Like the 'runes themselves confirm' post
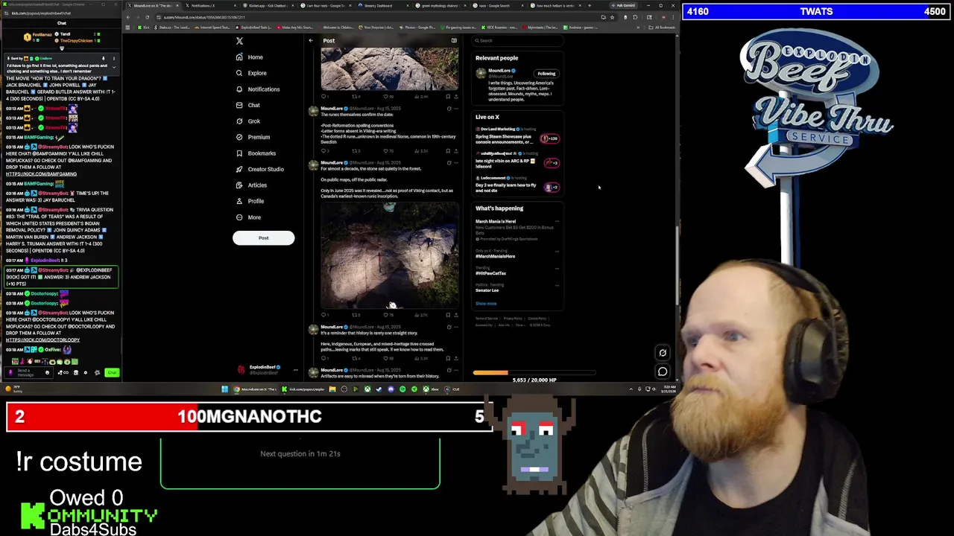This screenshot has width=954, height=536. 388,151
